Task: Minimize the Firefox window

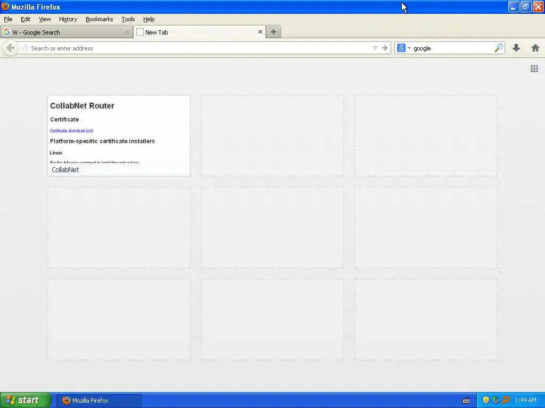Action: (x=514, y=6)
